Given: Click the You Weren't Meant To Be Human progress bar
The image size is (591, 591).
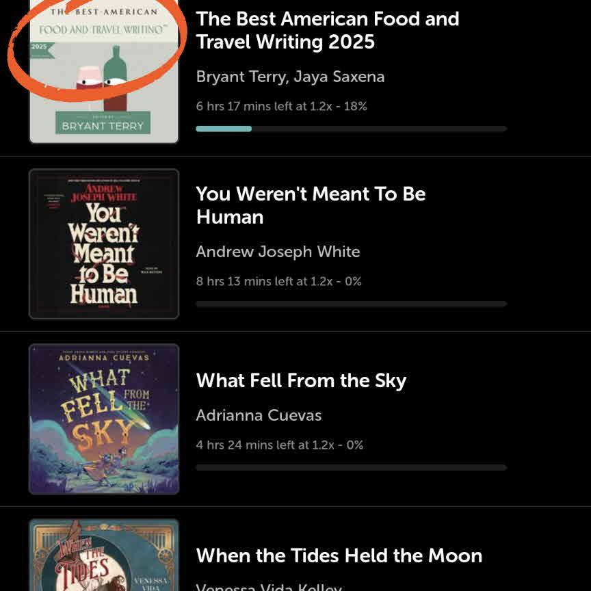Looking at the screenshot, I should tap(351, 304).
